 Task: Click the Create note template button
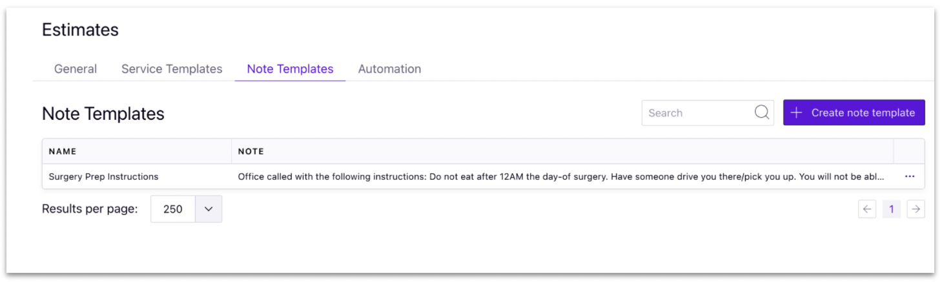tap(854, 113)
